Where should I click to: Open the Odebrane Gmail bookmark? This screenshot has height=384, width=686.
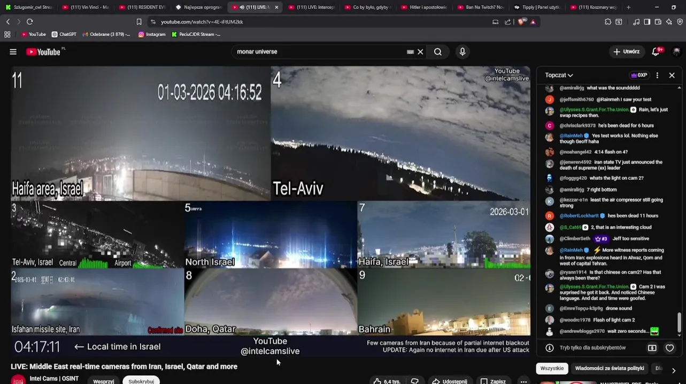pos(106,34)
